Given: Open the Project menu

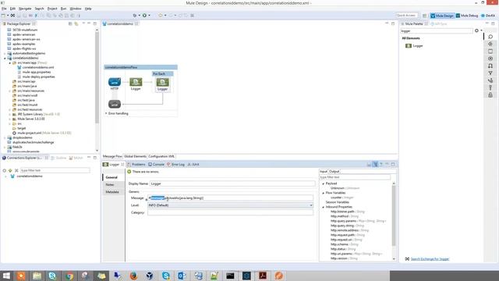Looking at the screenshot, I should [x=52, y=9].
